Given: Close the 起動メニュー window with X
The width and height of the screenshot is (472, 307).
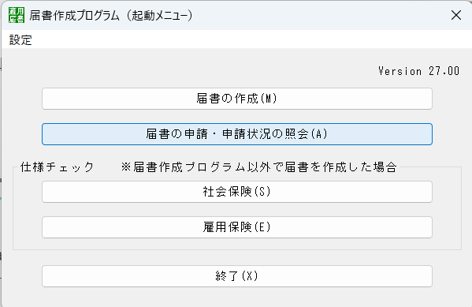Looking at the screenshot, I should 456,15.
